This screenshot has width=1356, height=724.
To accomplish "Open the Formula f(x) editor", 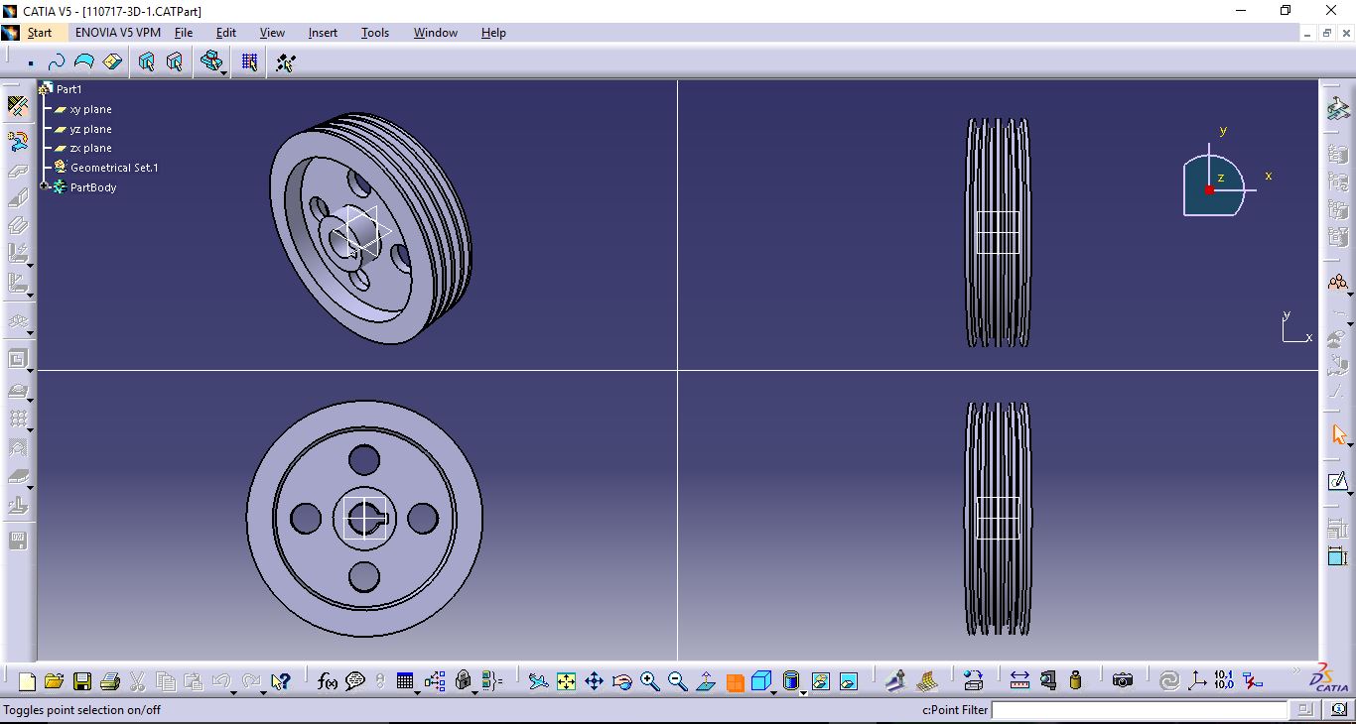I will pyautogui.click(x=327, y=681).
